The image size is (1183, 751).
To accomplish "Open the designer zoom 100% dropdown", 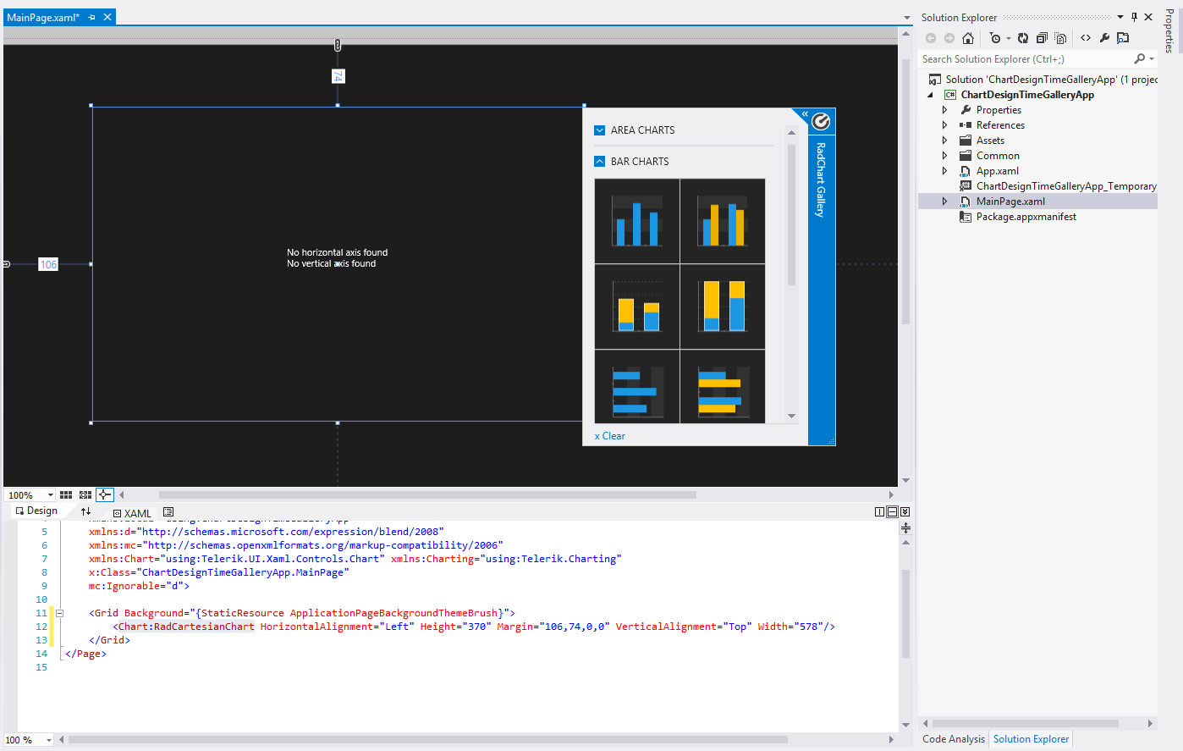I will click(x=51, y=495).
